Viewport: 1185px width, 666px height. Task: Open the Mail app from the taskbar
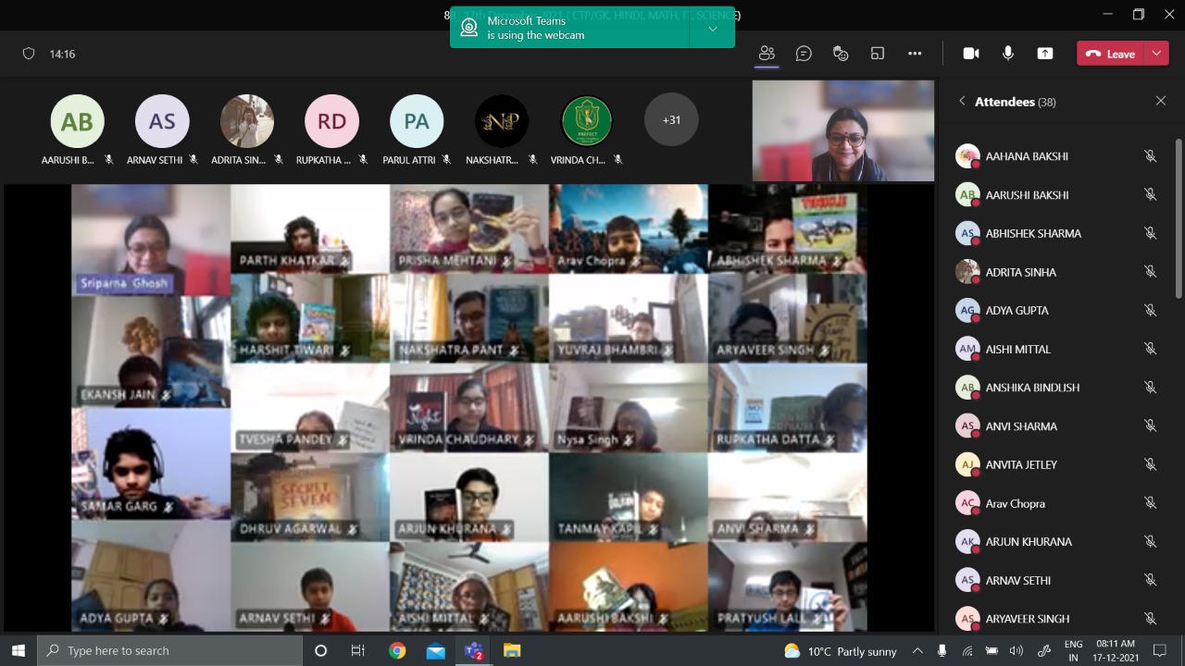click(x=436, y=650)
